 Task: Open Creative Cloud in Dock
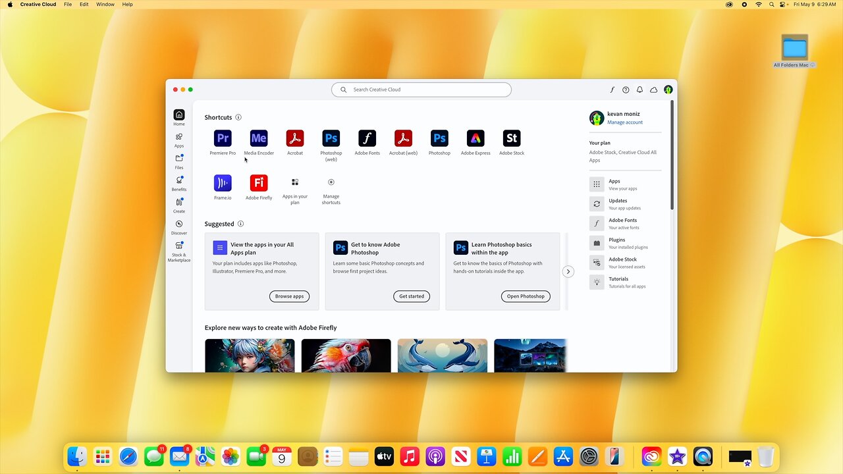(x=651, y=456)
